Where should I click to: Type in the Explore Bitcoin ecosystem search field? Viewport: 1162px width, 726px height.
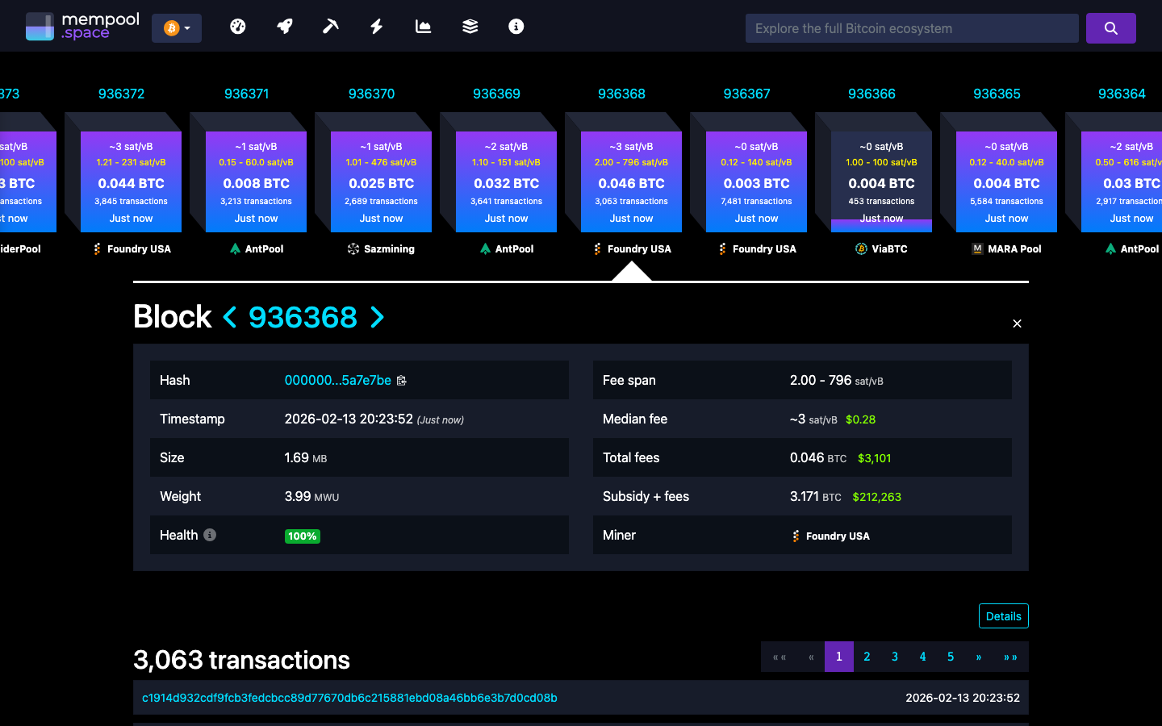tap(911, 27)
